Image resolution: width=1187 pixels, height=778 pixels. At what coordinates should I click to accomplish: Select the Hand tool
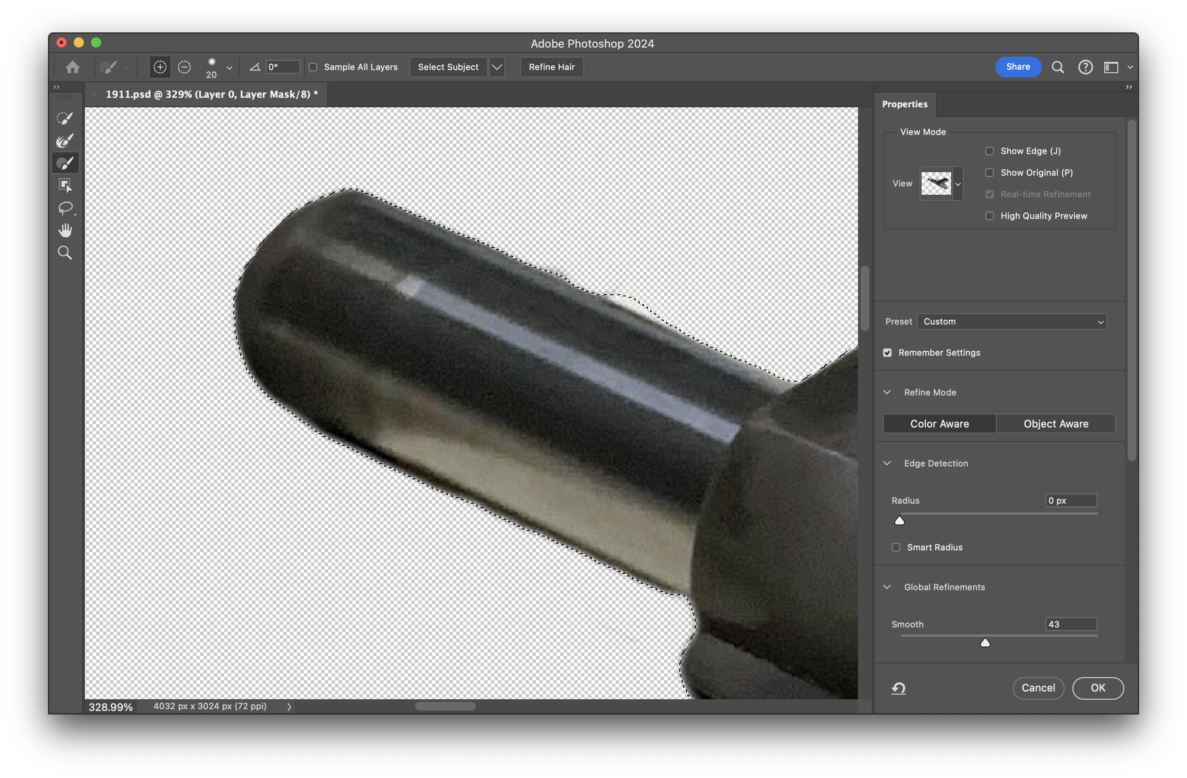pyautogui.click(x=65, y=230)
